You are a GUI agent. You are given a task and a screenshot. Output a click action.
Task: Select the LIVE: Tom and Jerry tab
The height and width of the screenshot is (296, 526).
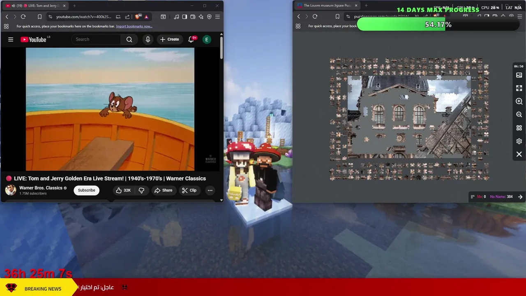(x=36, y=6)
